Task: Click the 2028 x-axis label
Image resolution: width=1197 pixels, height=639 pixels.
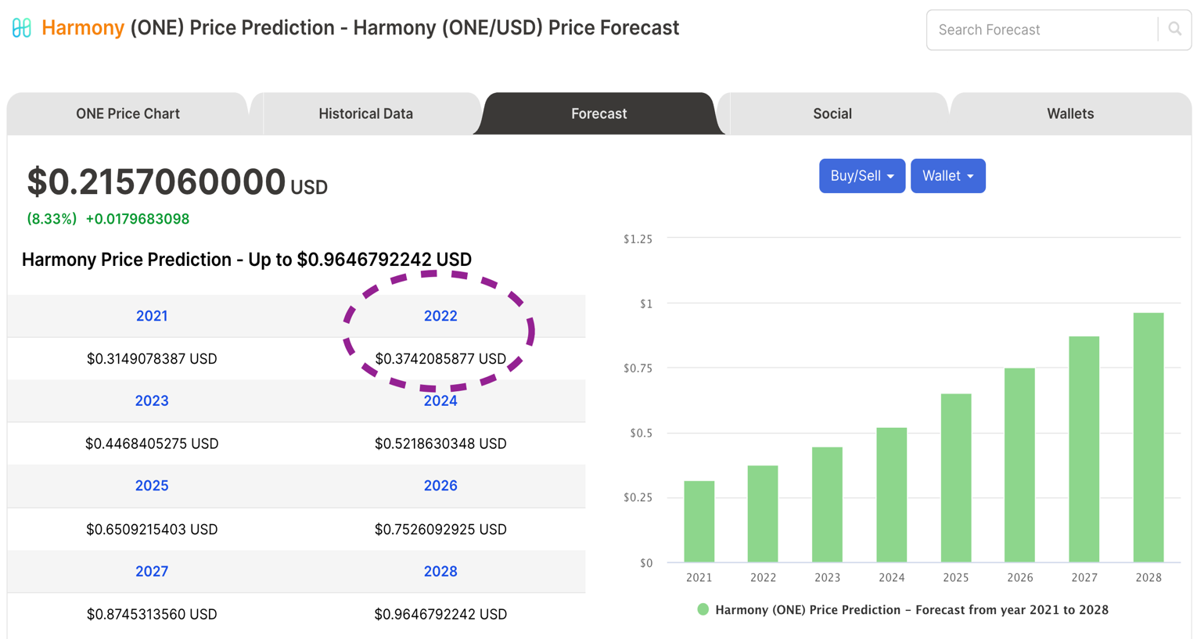Action: coord(1148,578)
